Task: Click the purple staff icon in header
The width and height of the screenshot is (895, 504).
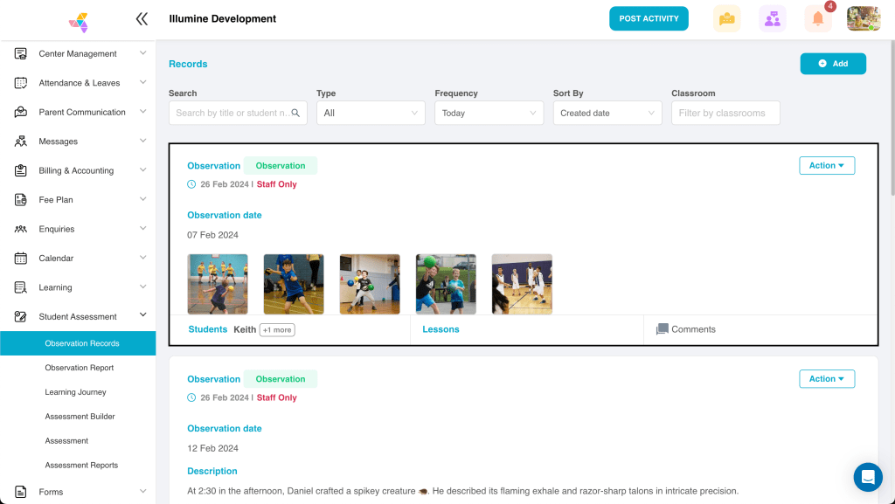Action: (x=772, y=18)
